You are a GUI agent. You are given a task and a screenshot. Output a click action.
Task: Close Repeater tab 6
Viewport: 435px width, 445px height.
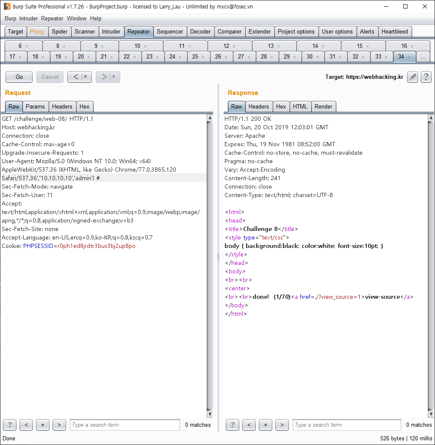(x=26, y=46)
